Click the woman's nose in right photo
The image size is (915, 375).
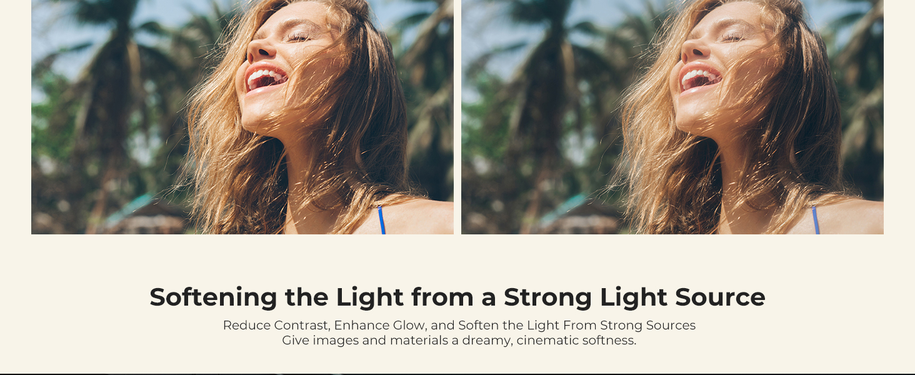[x=691, y=48]
